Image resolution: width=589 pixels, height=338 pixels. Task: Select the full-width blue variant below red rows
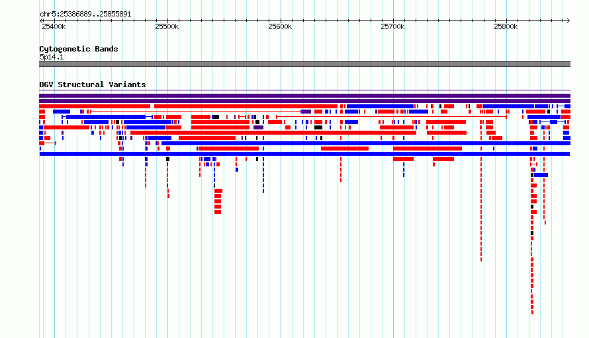click(x=304, y=154)
